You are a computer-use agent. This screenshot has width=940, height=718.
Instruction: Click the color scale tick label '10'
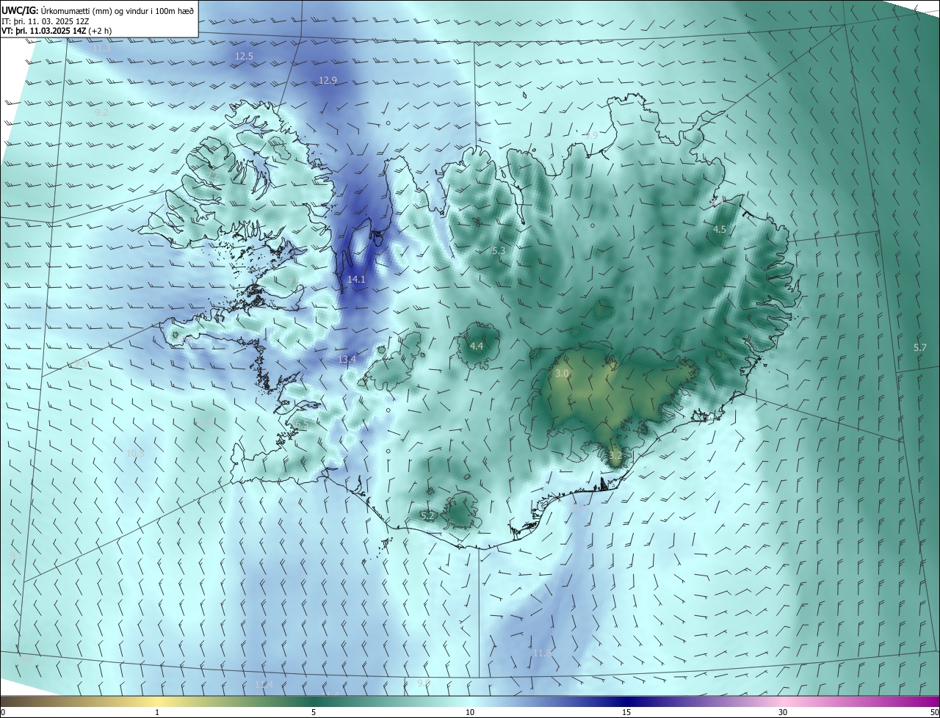pyautogui.click(x=470, y=712)
